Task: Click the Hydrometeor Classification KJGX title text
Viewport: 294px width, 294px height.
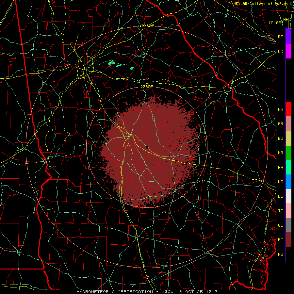Action: [148, 292]
